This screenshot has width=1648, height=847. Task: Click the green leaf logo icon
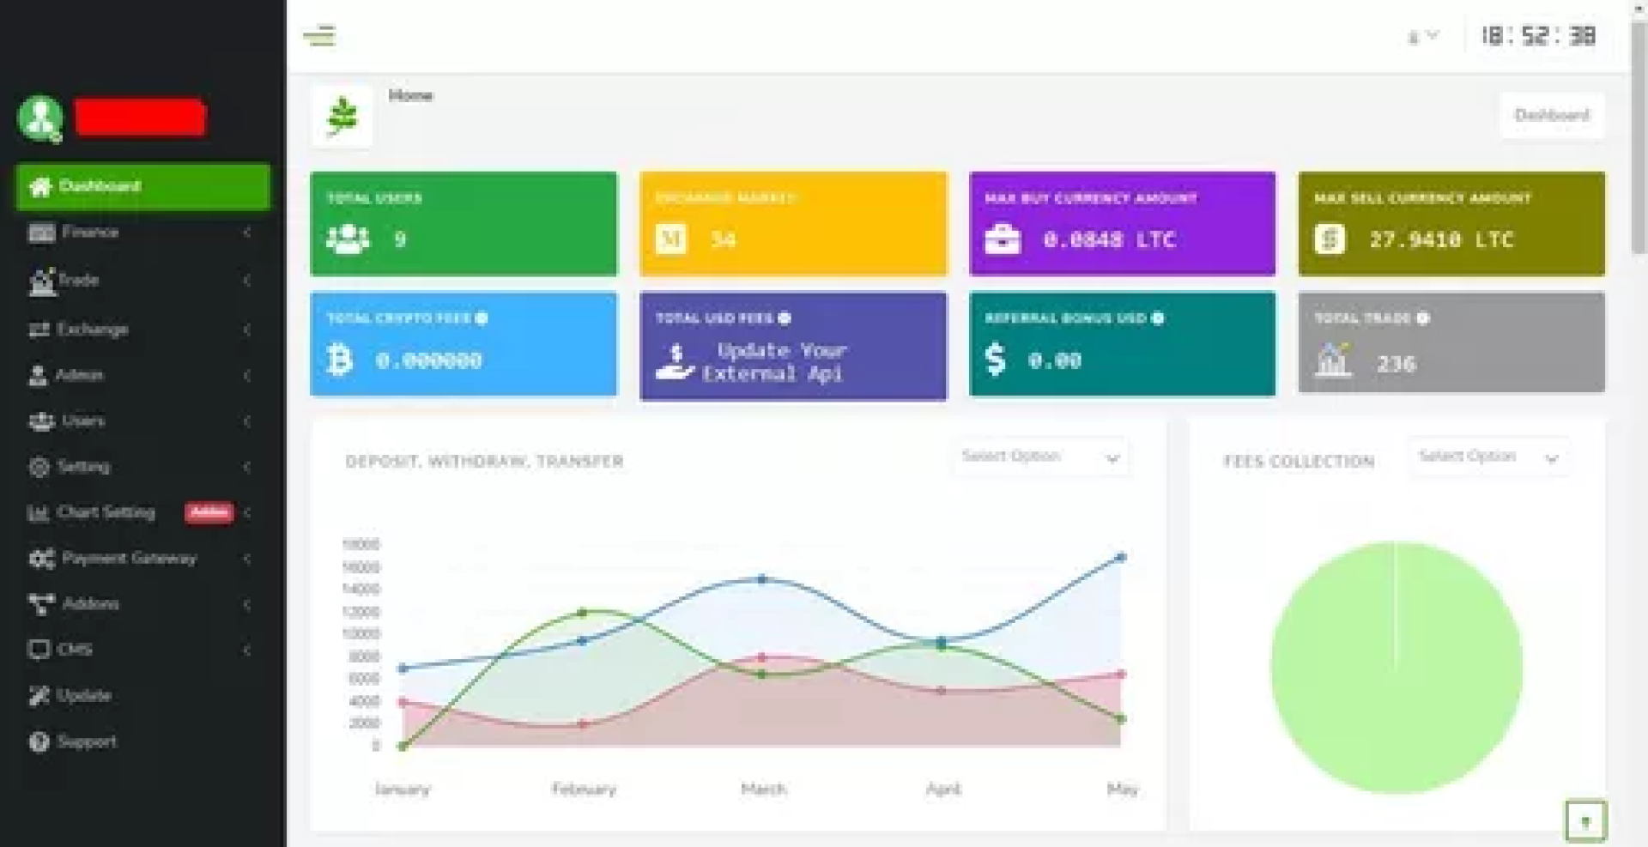pos(342,117)
